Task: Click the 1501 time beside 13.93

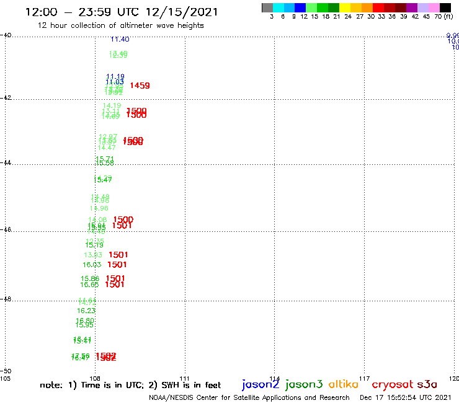Action: 118,255
